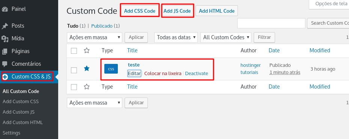
Task: Select Add Custom HTML submenu item
Action: pyautogui.click(x=23, y=123)
